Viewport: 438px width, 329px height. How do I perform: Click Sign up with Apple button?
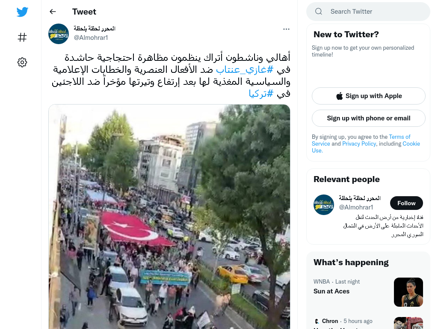368,96
